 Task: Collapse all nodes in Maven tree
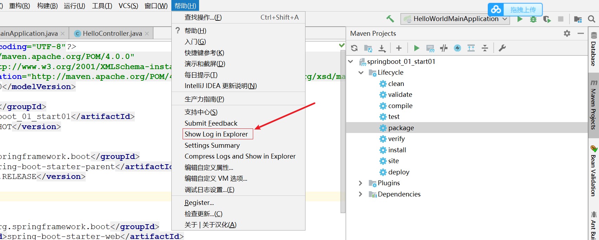pos(485,48)
